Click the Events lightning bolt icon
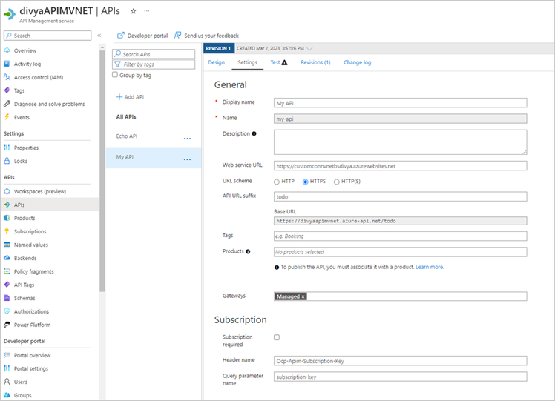 click(7, 117)
